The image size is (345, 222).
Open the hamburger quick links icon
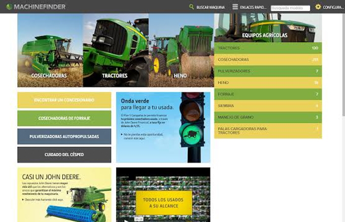click(235, 7)
